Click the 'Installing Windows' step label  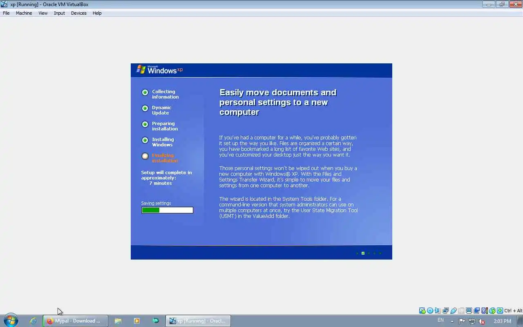[x=163, y=142]
